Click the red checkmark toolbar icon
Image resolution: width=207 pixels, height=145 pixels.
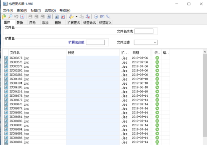(22, 16)
